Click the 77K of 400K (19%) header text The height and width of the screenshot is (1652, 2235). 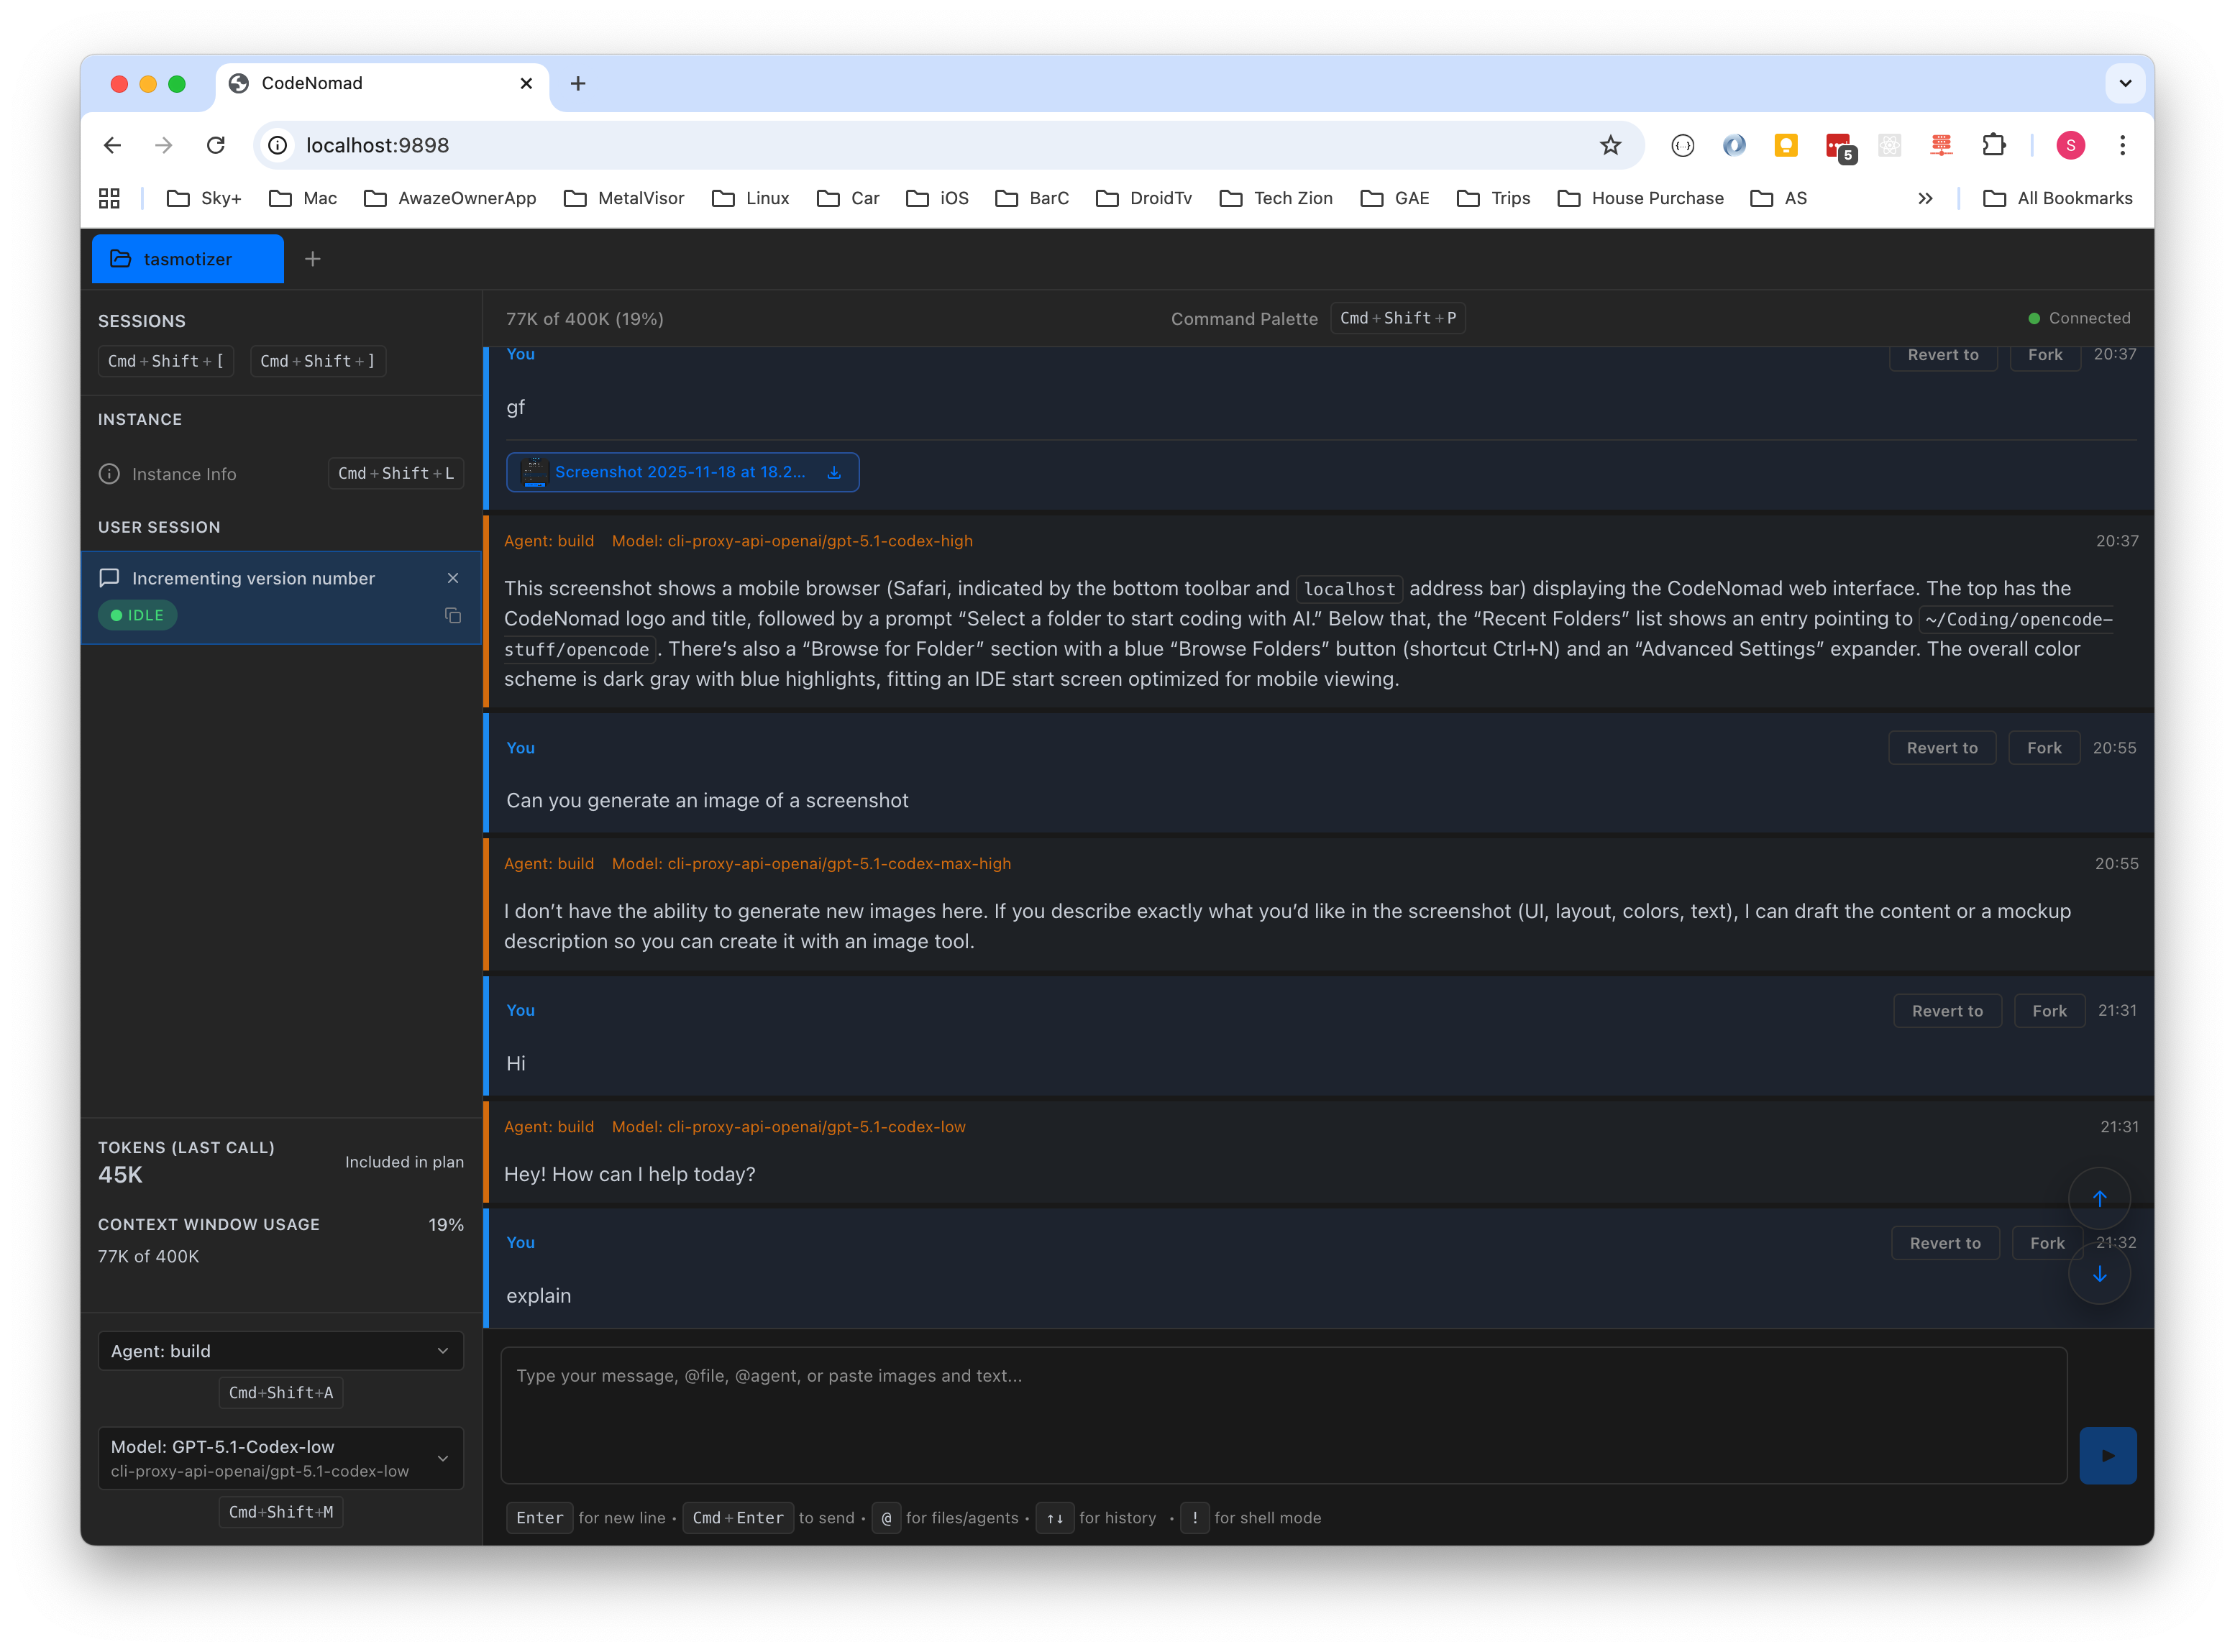coord(584,319)
